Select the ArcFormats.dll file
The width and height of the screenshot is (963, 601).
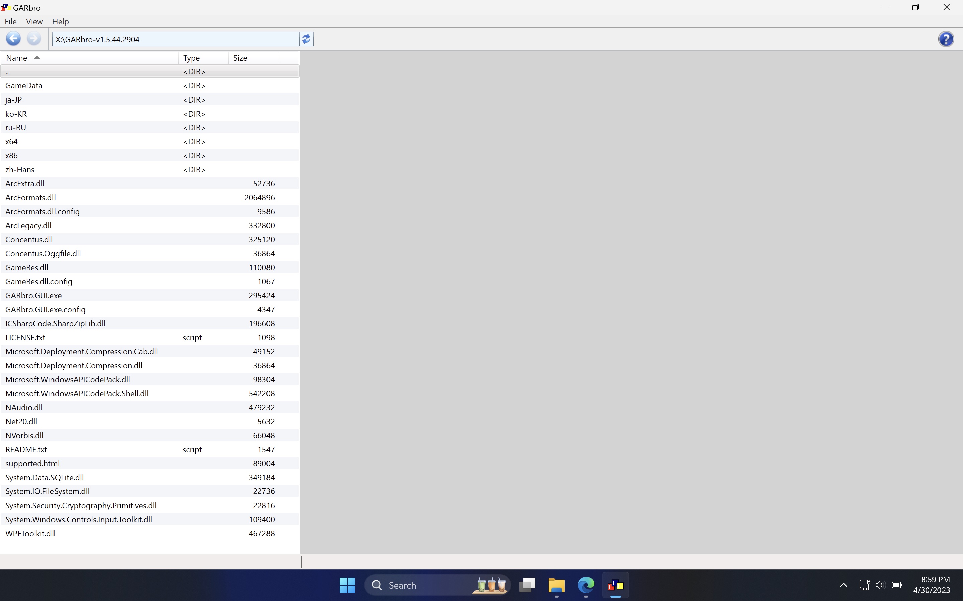pos(149,198)
